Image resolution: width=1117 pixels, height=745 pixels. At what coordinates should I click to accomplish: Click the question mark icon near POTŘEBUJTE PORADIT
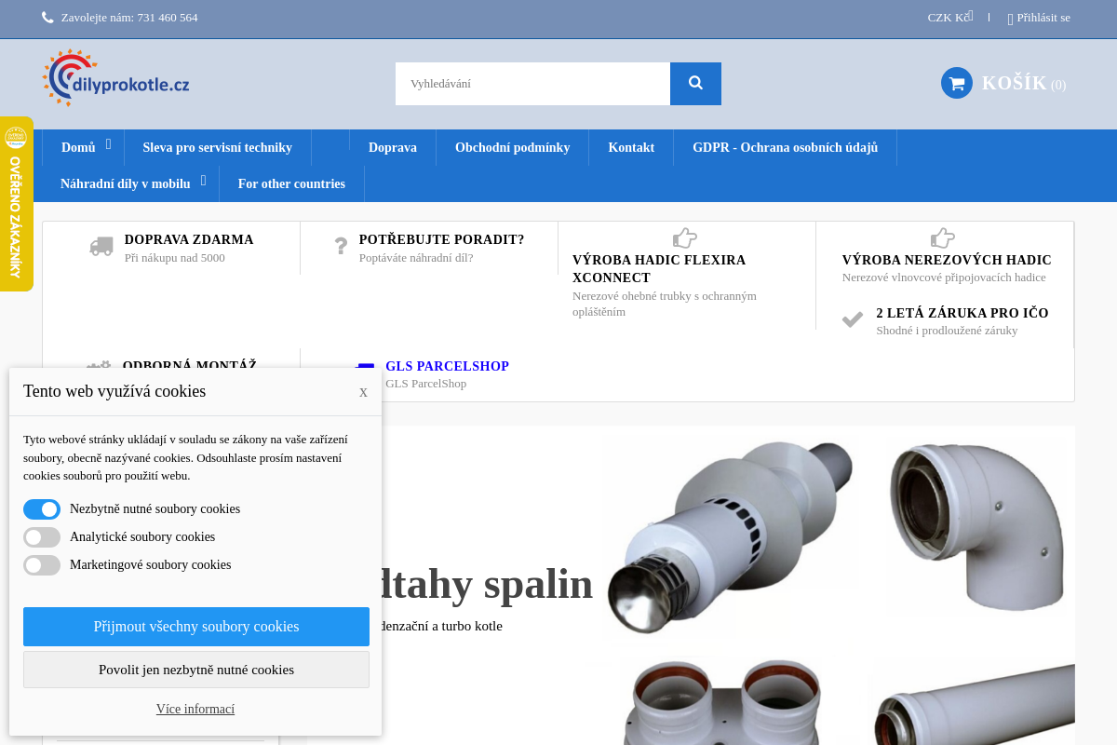pos(341,247)
